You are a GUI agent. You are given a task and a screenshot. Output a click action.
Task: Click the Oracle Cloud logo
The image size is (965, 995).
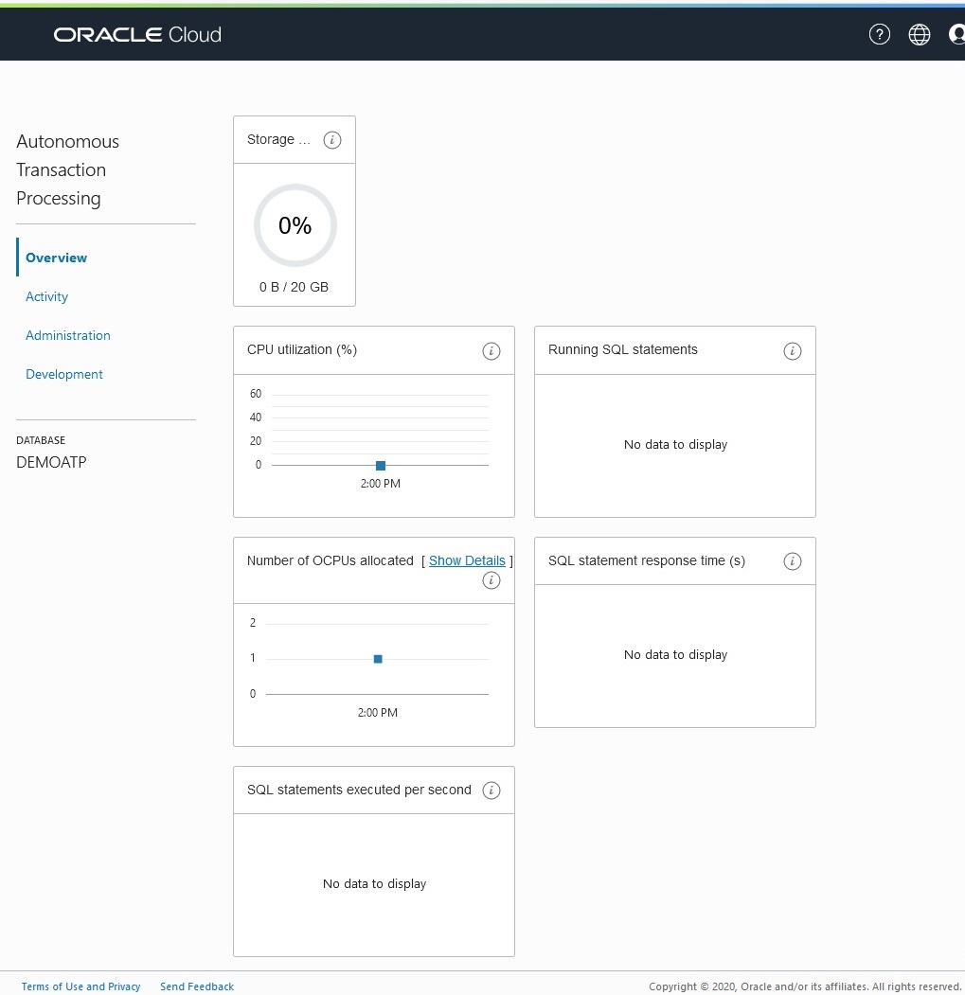(137, 34)
